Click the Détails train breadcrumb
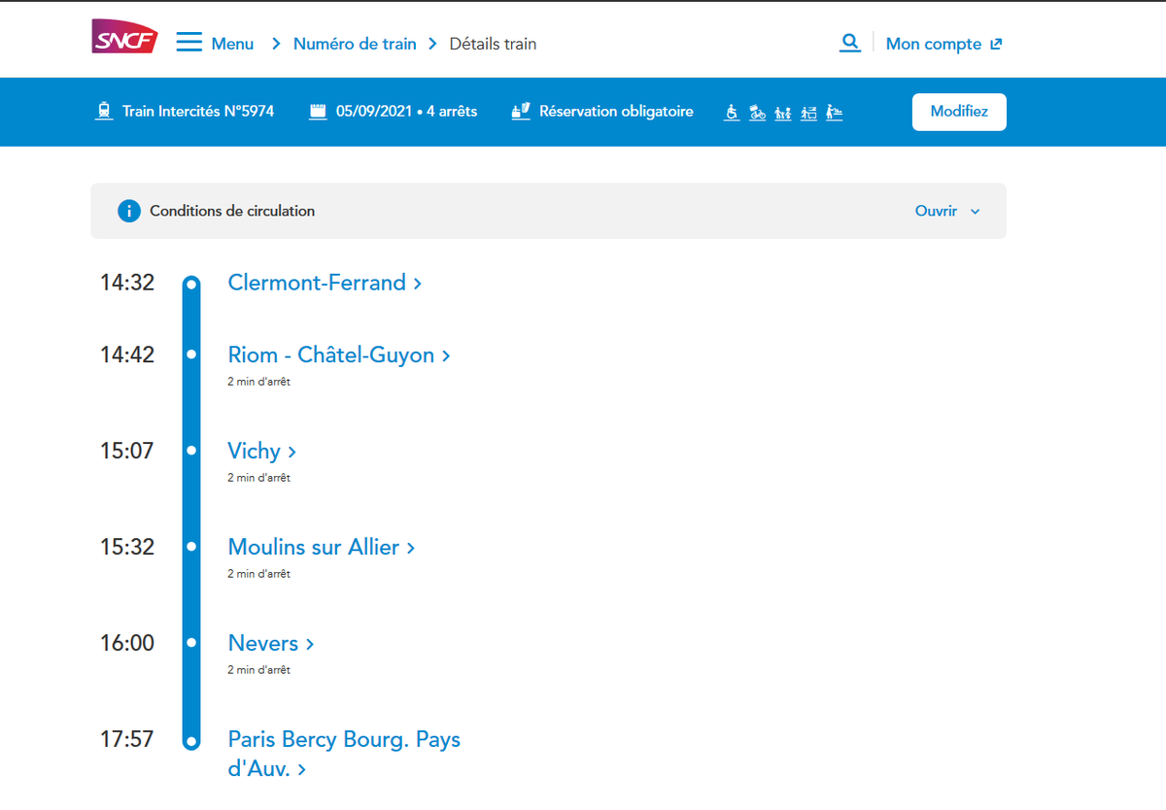 pyautogui.click(x=493, y=44)
